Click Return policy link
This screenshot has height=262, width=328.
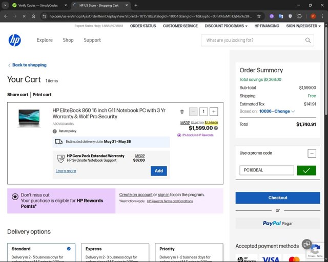[67, 131]
